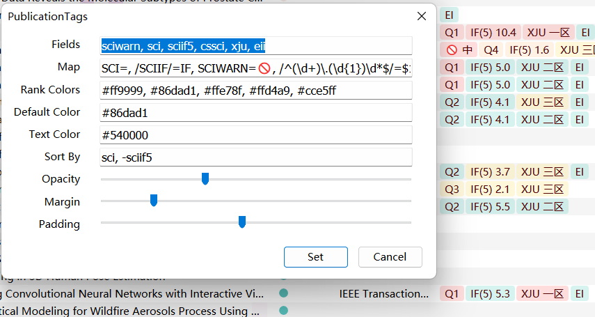Edit the Rank Colors field

click(x=256, y=91)
